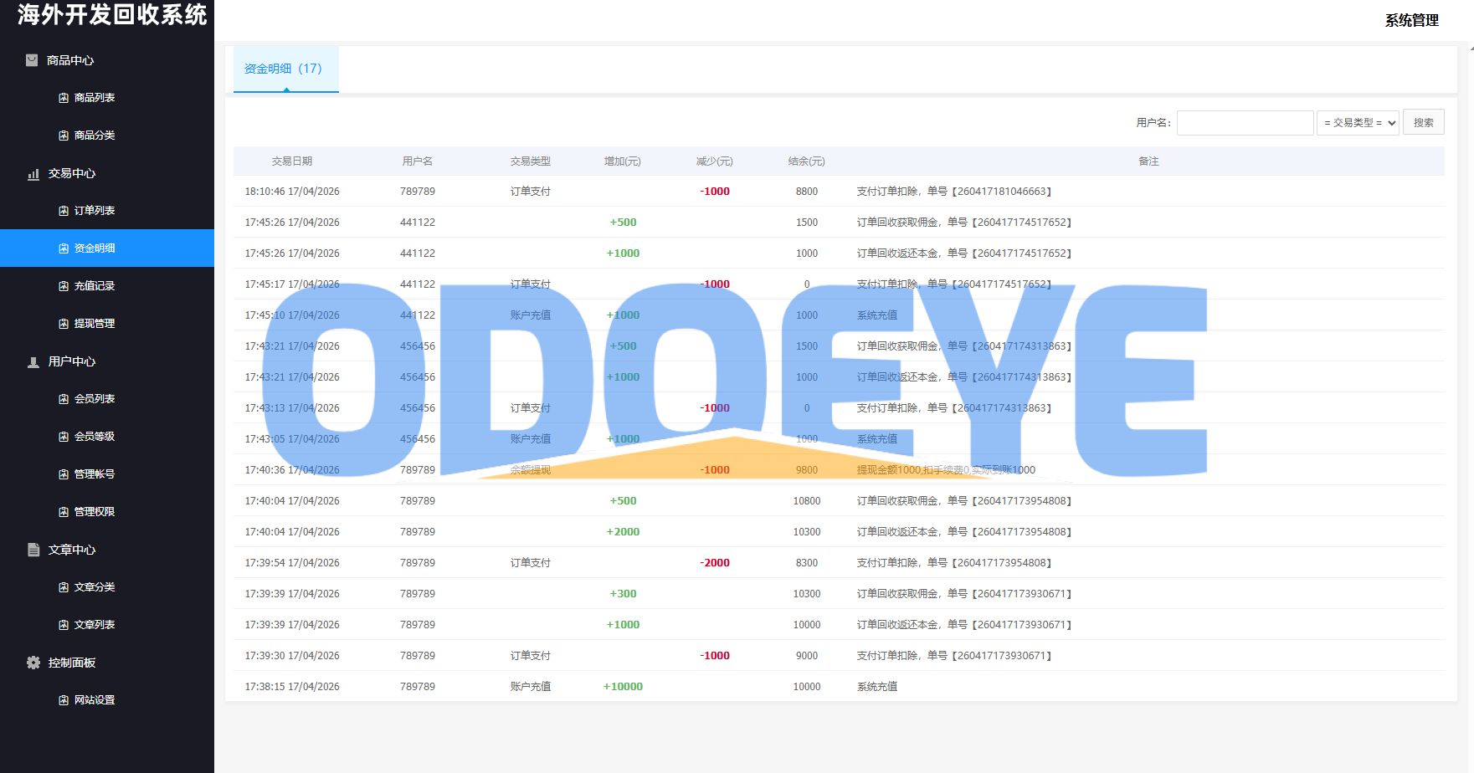1474x773 pixels.
Task: Click the 文章中心 document icon
Action: pyautogui.click(x=33, y=550)
